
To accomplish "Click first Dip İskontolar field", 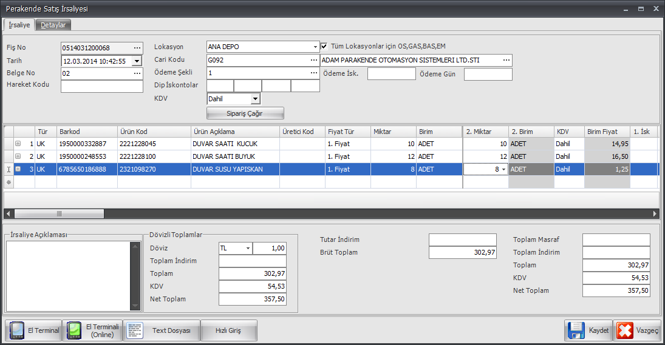I will click(x=220, y=85).
